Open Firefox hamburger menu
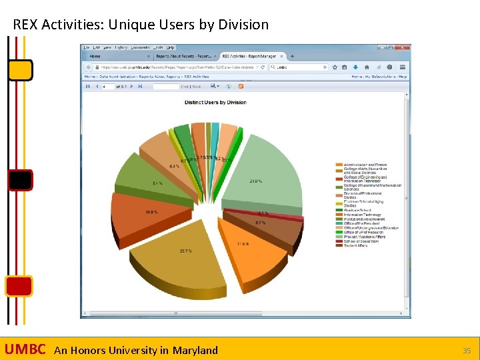Image resolution: width=480 pixels, height=360 pixels. click(403, 67)
